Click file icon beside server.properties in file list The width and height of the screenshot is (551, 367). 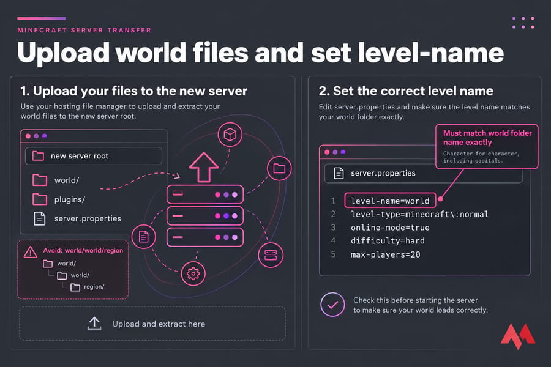39,218
